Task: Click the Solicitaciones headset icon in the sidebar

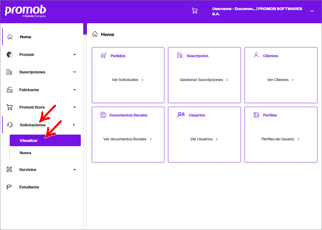Action: pyautogui.click(x=10, y=125)
